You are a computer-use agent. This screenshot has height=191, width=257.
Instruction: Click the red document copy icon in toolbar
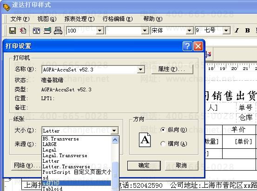point(23,31)
